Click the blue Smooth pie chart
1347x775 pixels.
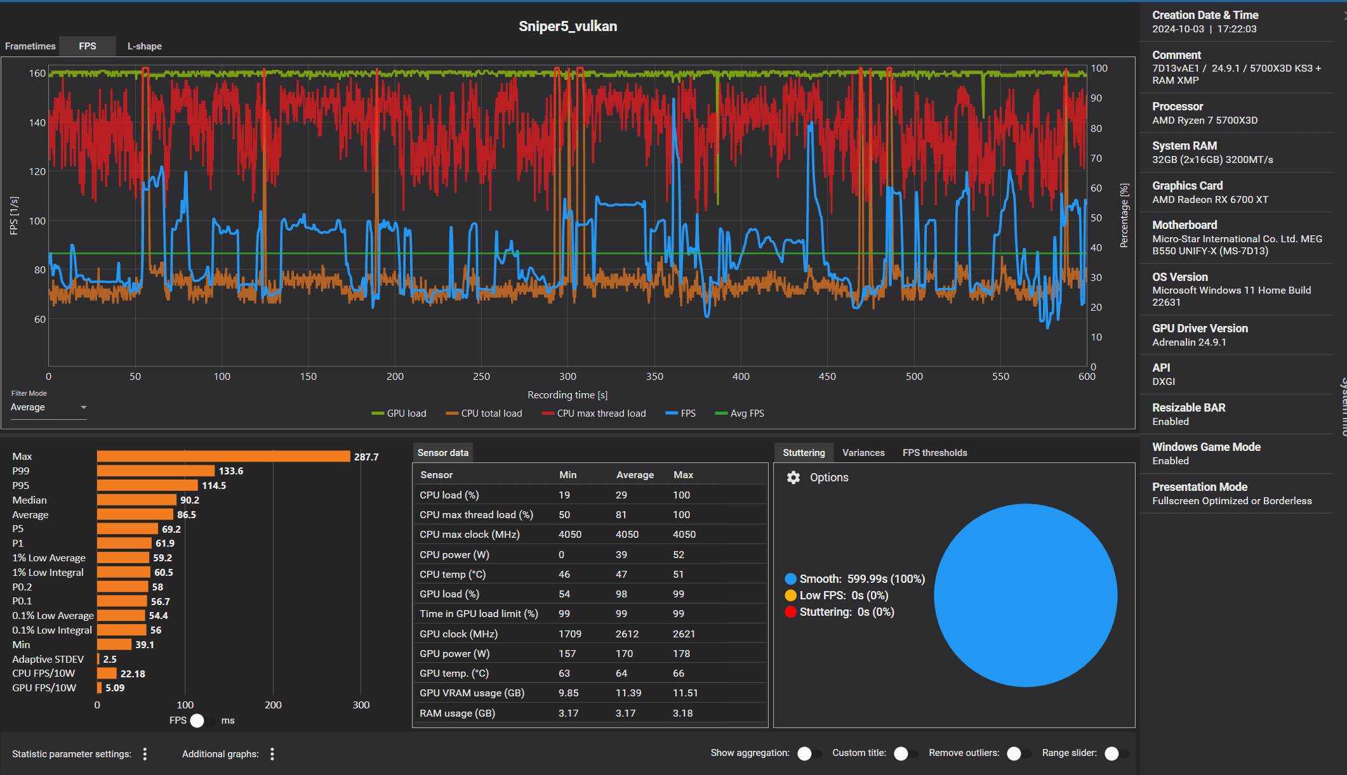pyautogui.click(x=1025, y=595)
